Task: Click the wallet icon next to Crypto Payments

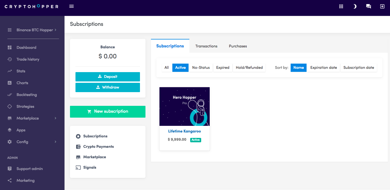Action: coord(78,147)
